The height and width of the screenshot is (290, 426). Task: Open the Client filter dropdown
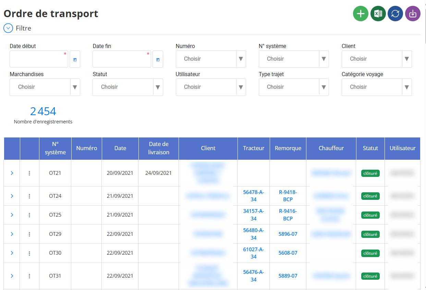pos(377,59)
